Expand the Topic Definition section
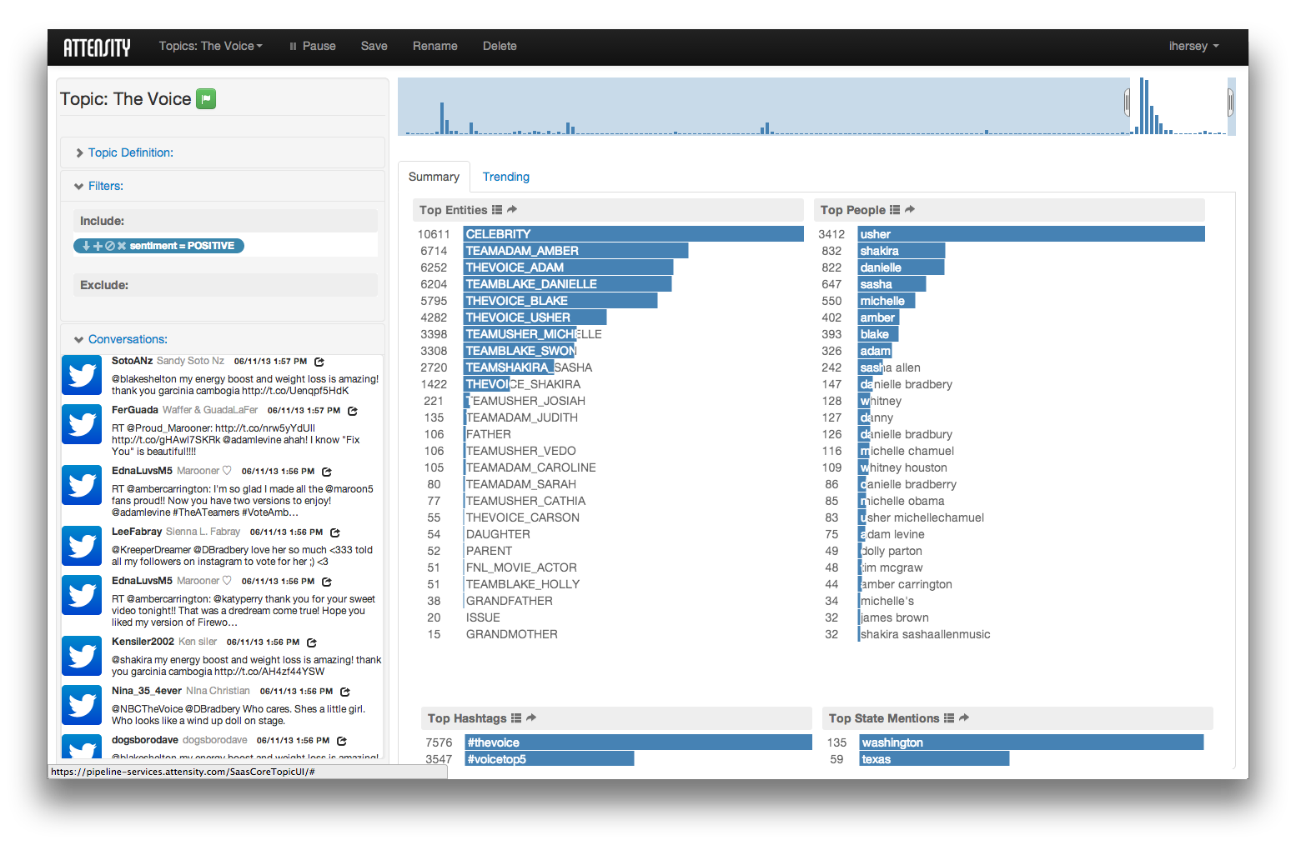The height and width of the screenshot is (845, 1296). [x=130, y=152]
